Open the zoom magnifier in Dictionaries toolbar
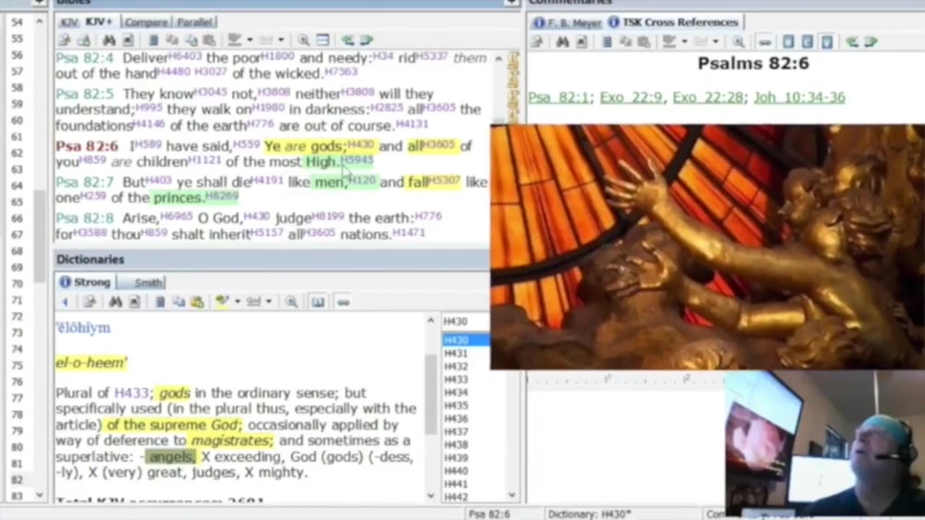 (291, 302)
